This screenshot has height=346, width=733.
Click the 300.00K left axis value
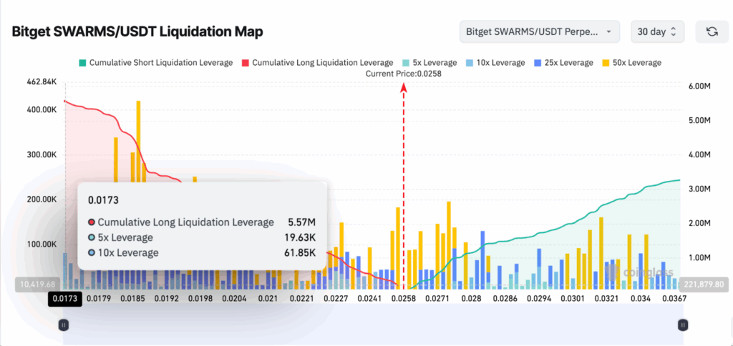[x=42, y=154]
